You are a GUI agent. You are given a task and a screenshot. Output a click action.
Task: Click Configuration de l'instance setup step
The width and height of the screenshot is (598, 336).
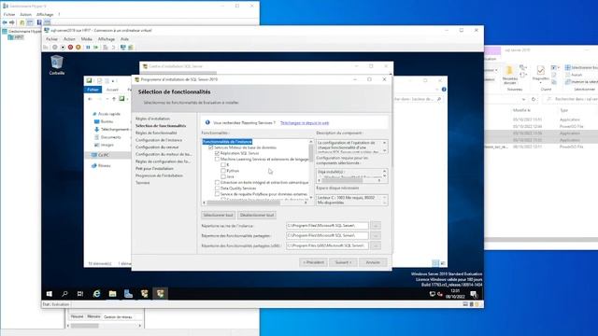(159, 140)
